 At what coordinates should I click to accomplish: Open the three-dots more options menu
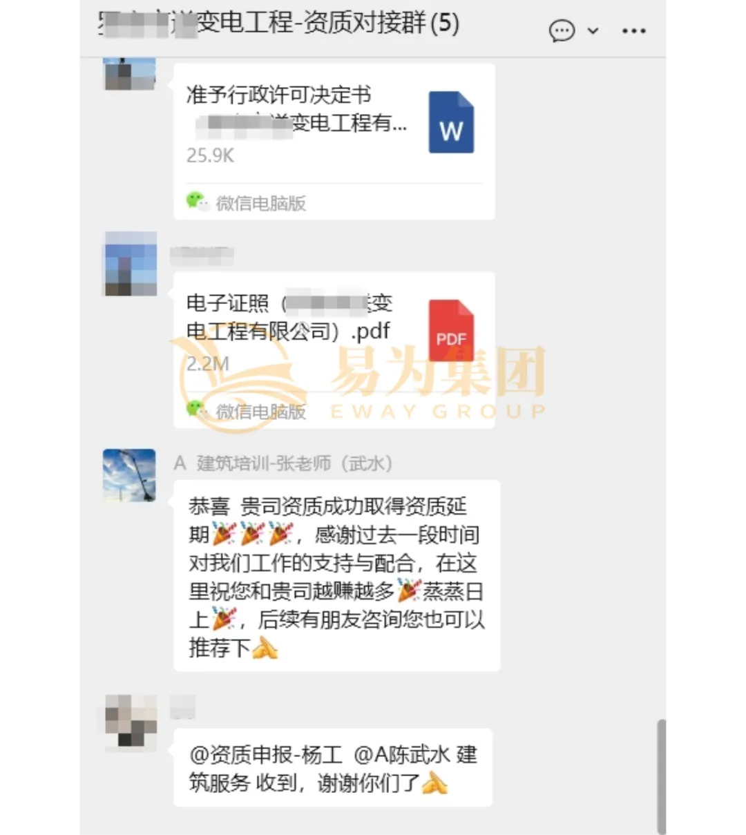point(633,31)
